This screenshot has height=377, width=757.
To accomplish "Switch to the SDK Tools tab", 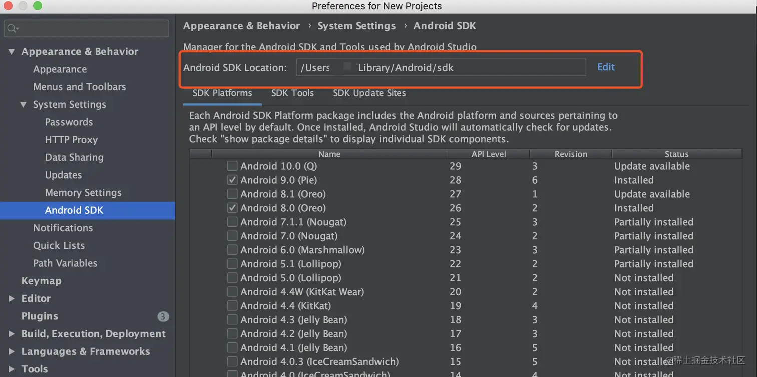I will tap(292, 93).
